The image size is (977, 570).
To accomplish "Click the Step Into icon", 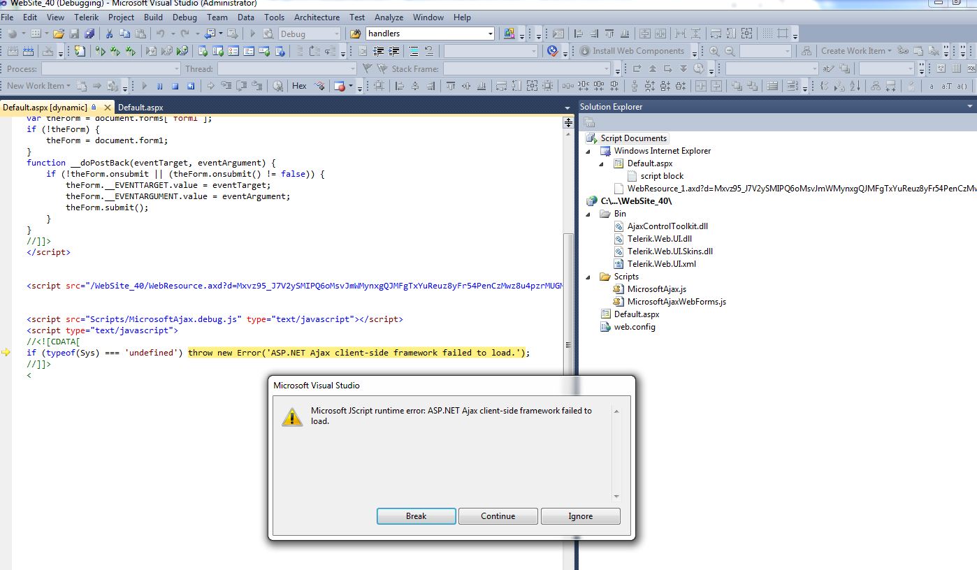I will (226, 86).
